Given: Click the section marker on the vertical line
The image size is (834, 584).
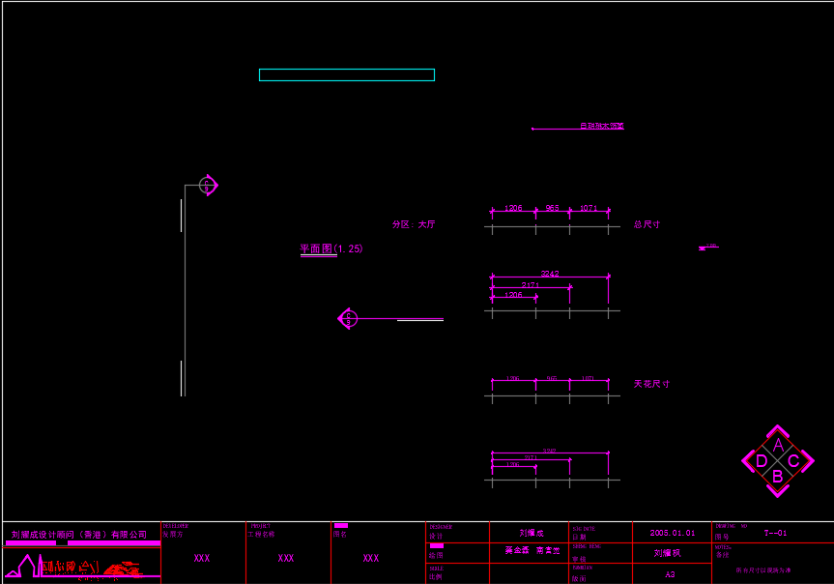Looking at the screenshot, I should tap(208, 186).
